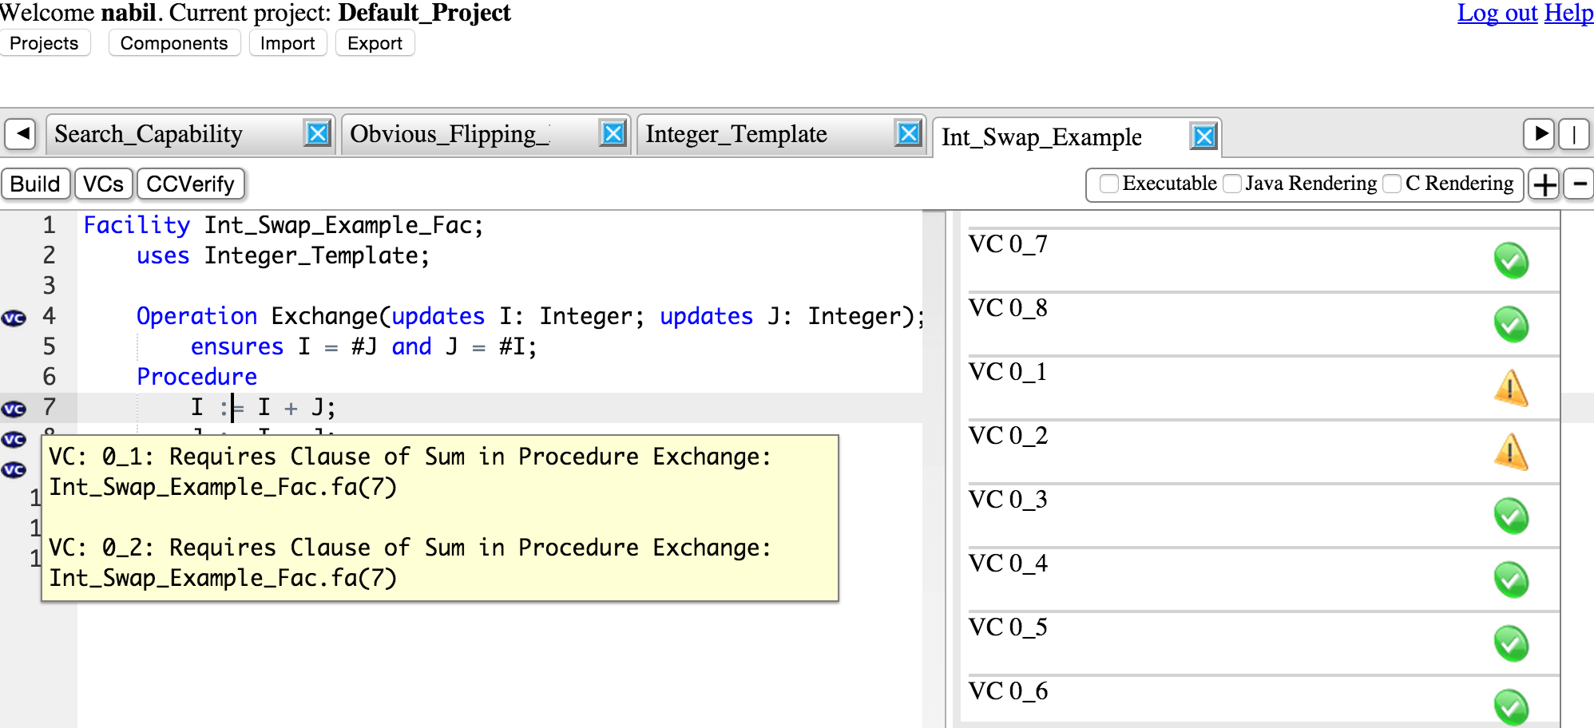Click the green check icon for VC 0_4

coord(1510,580)
